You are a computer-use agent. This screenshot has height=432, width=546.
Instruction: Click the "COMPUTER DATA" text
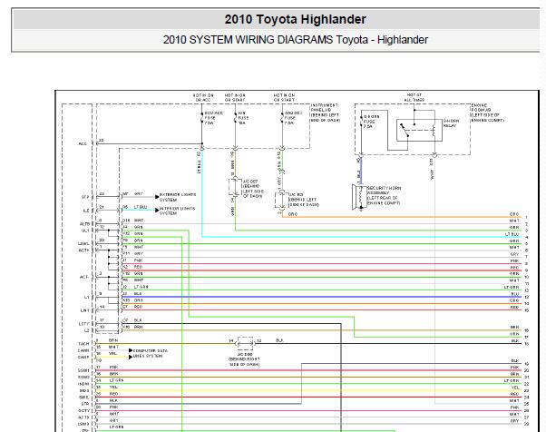pos(151,350)
